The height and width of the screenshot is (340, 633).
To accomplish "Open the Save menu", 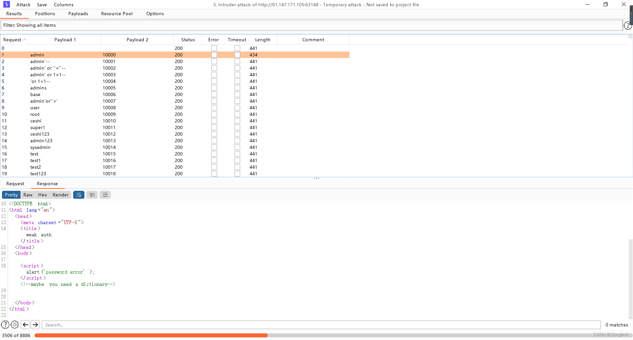I will [x=42, y=5].
